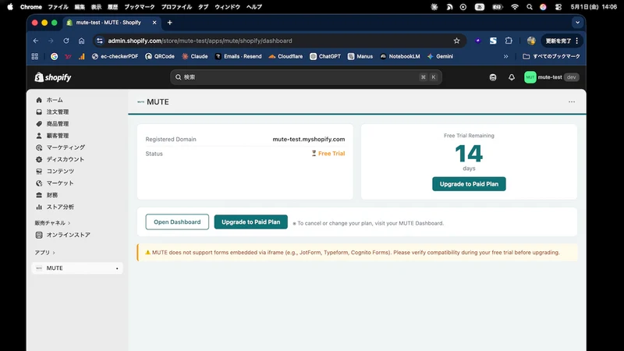This screenshot has height=351, width=624.
Task: Click the Chrome home button
Action: click(81, 41)
